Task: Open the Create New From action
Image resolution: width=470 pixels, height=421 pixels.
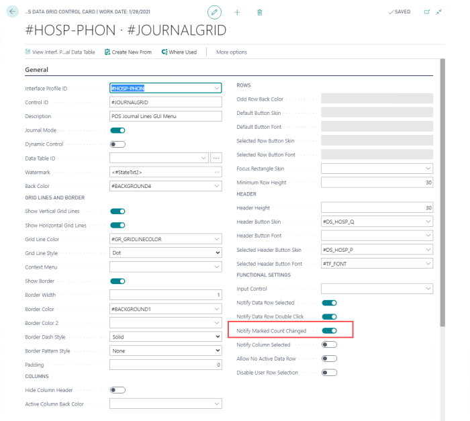Action: pyautogui.click(x=128, y=52)
